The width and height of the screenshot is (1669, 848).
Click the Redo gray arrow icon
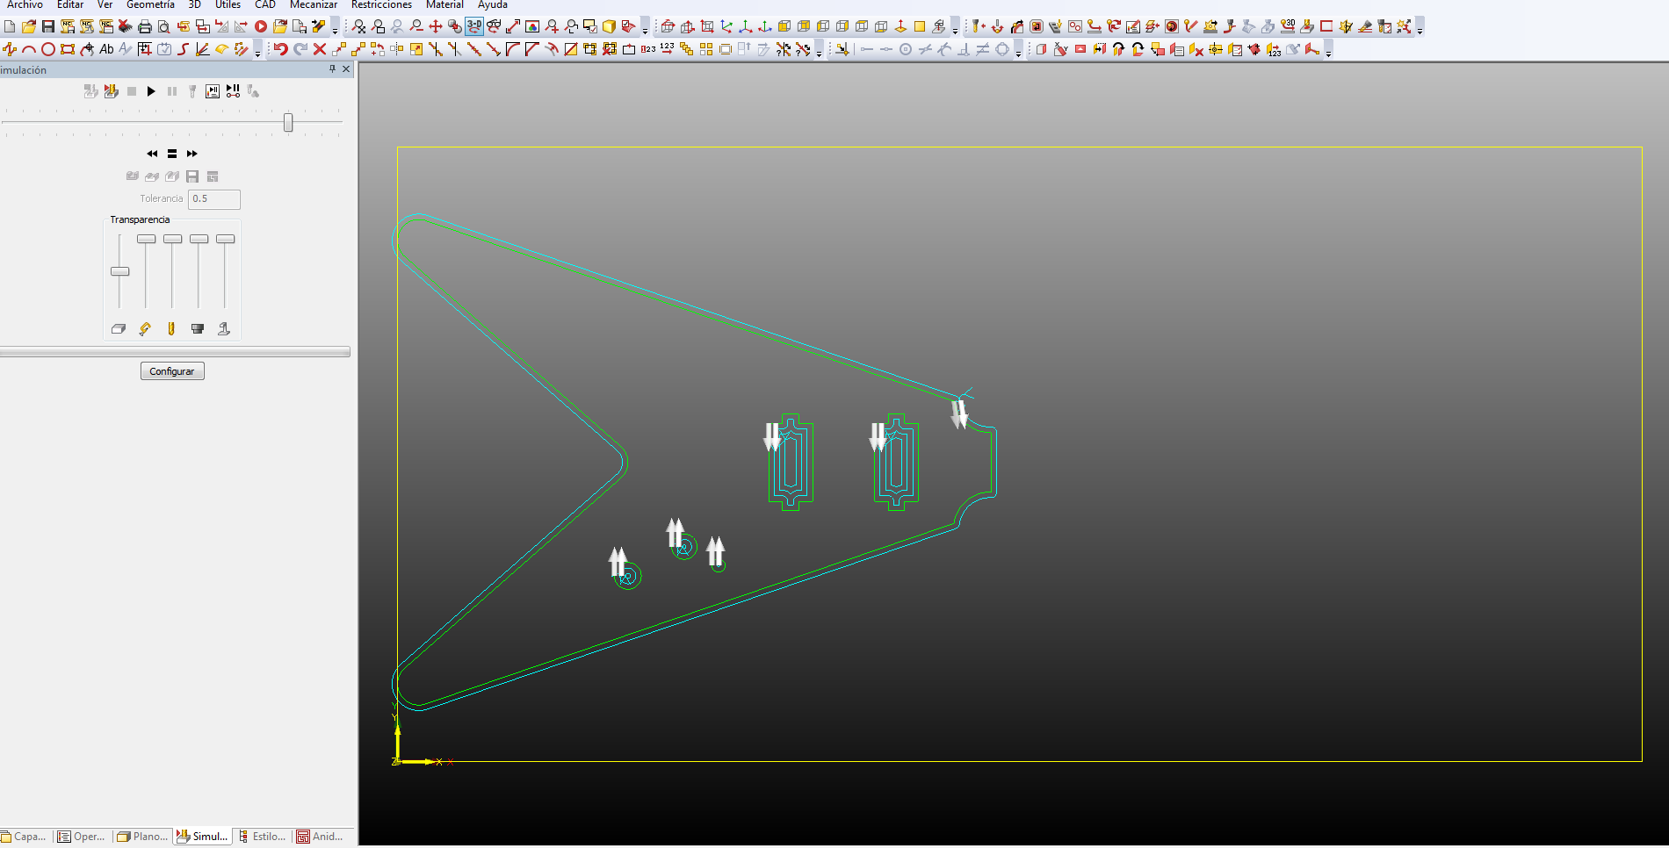[x=300, y=49]
